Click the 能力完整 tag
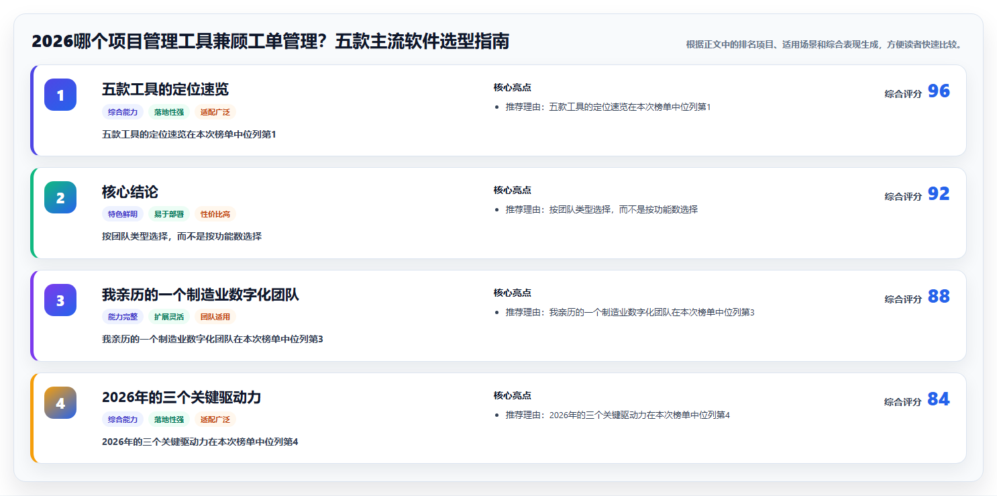Screen dimensions: 997x496 coord(123,317)
